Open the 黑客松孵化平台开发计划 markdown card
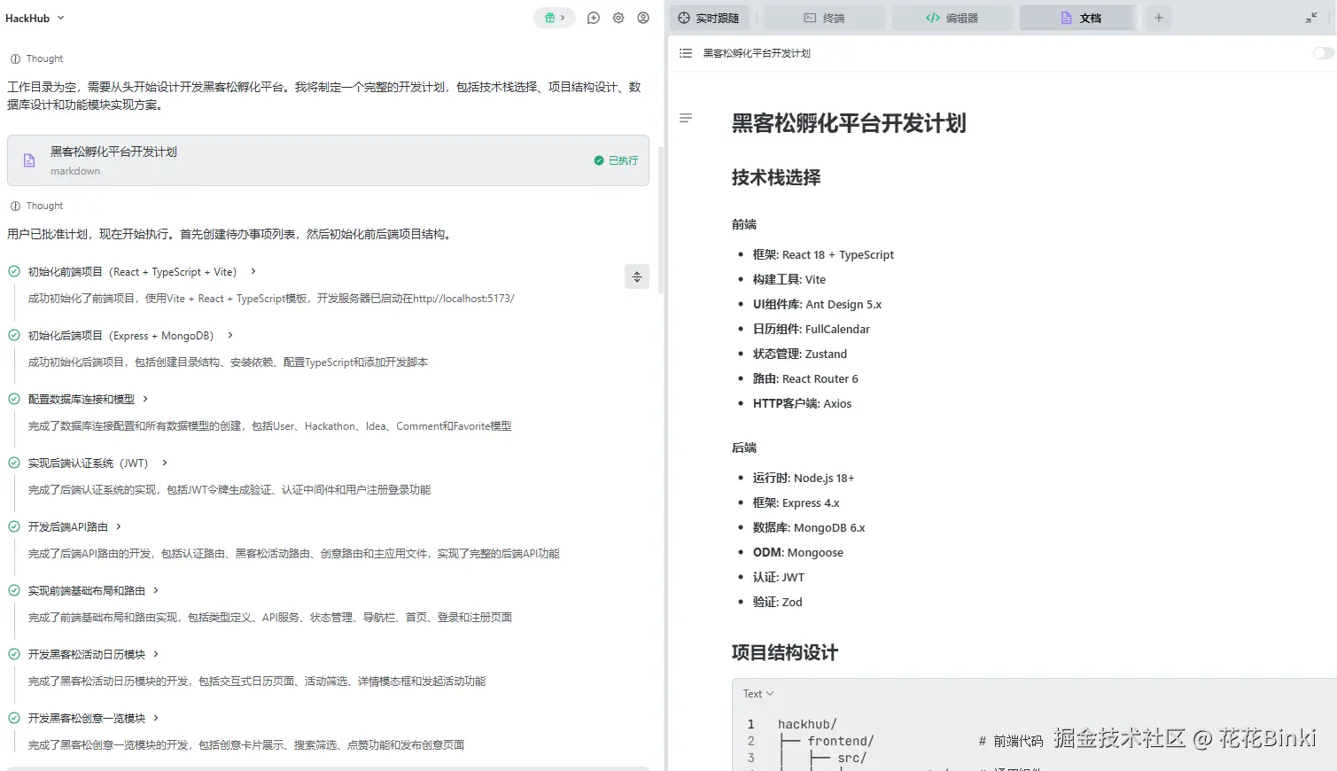This screenshot has width=1337, height=771. pos(328,160)
